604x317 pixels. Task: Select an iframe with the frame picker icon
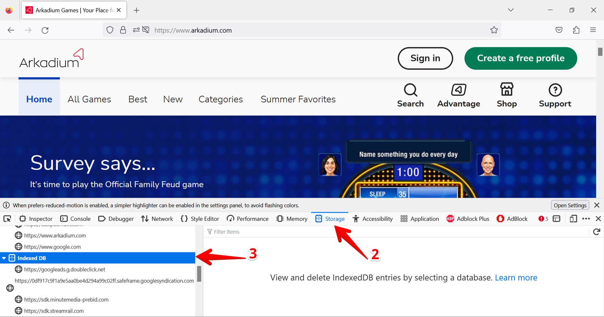pos(557,219)
